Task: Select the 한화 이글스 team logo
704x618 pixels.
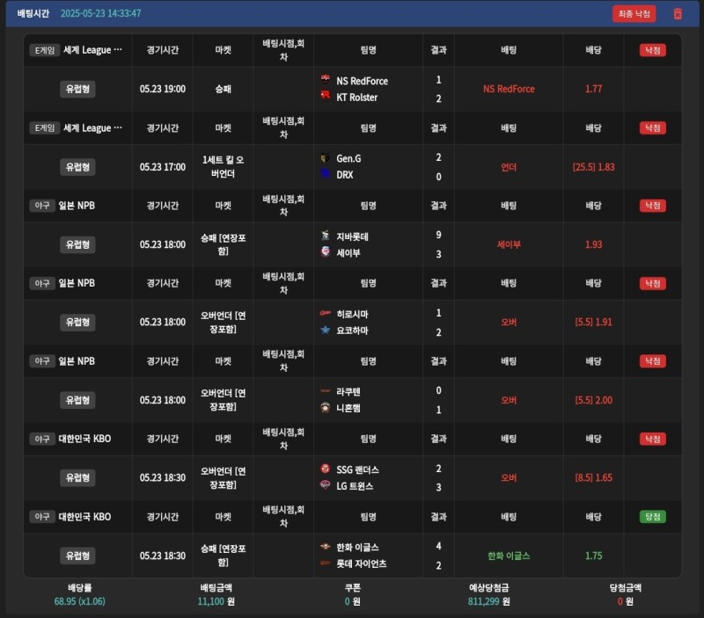Action: [x=326, y=547]
